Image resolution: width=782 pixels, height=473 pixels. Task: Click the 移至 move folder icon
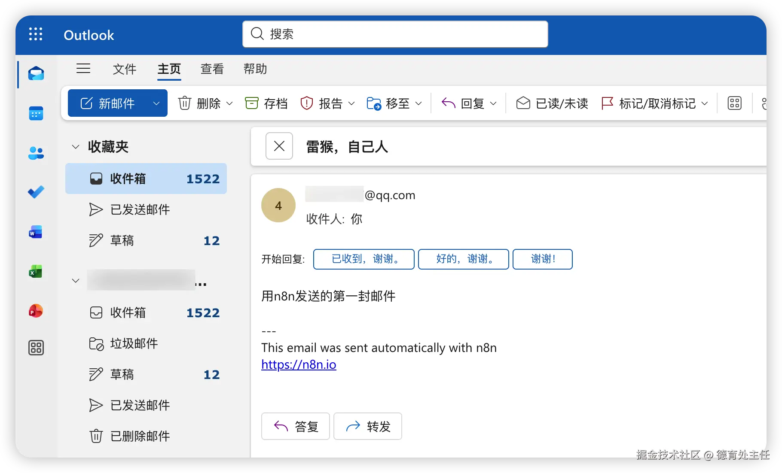[374, 103]
